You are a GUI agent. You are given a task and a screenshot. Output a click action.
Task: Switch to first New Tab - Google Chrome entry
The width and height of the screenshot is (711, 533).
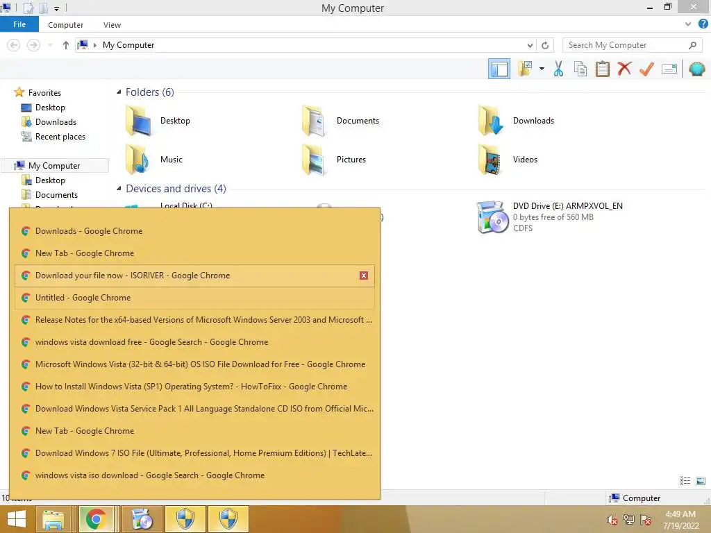click(x=195, y=253)
